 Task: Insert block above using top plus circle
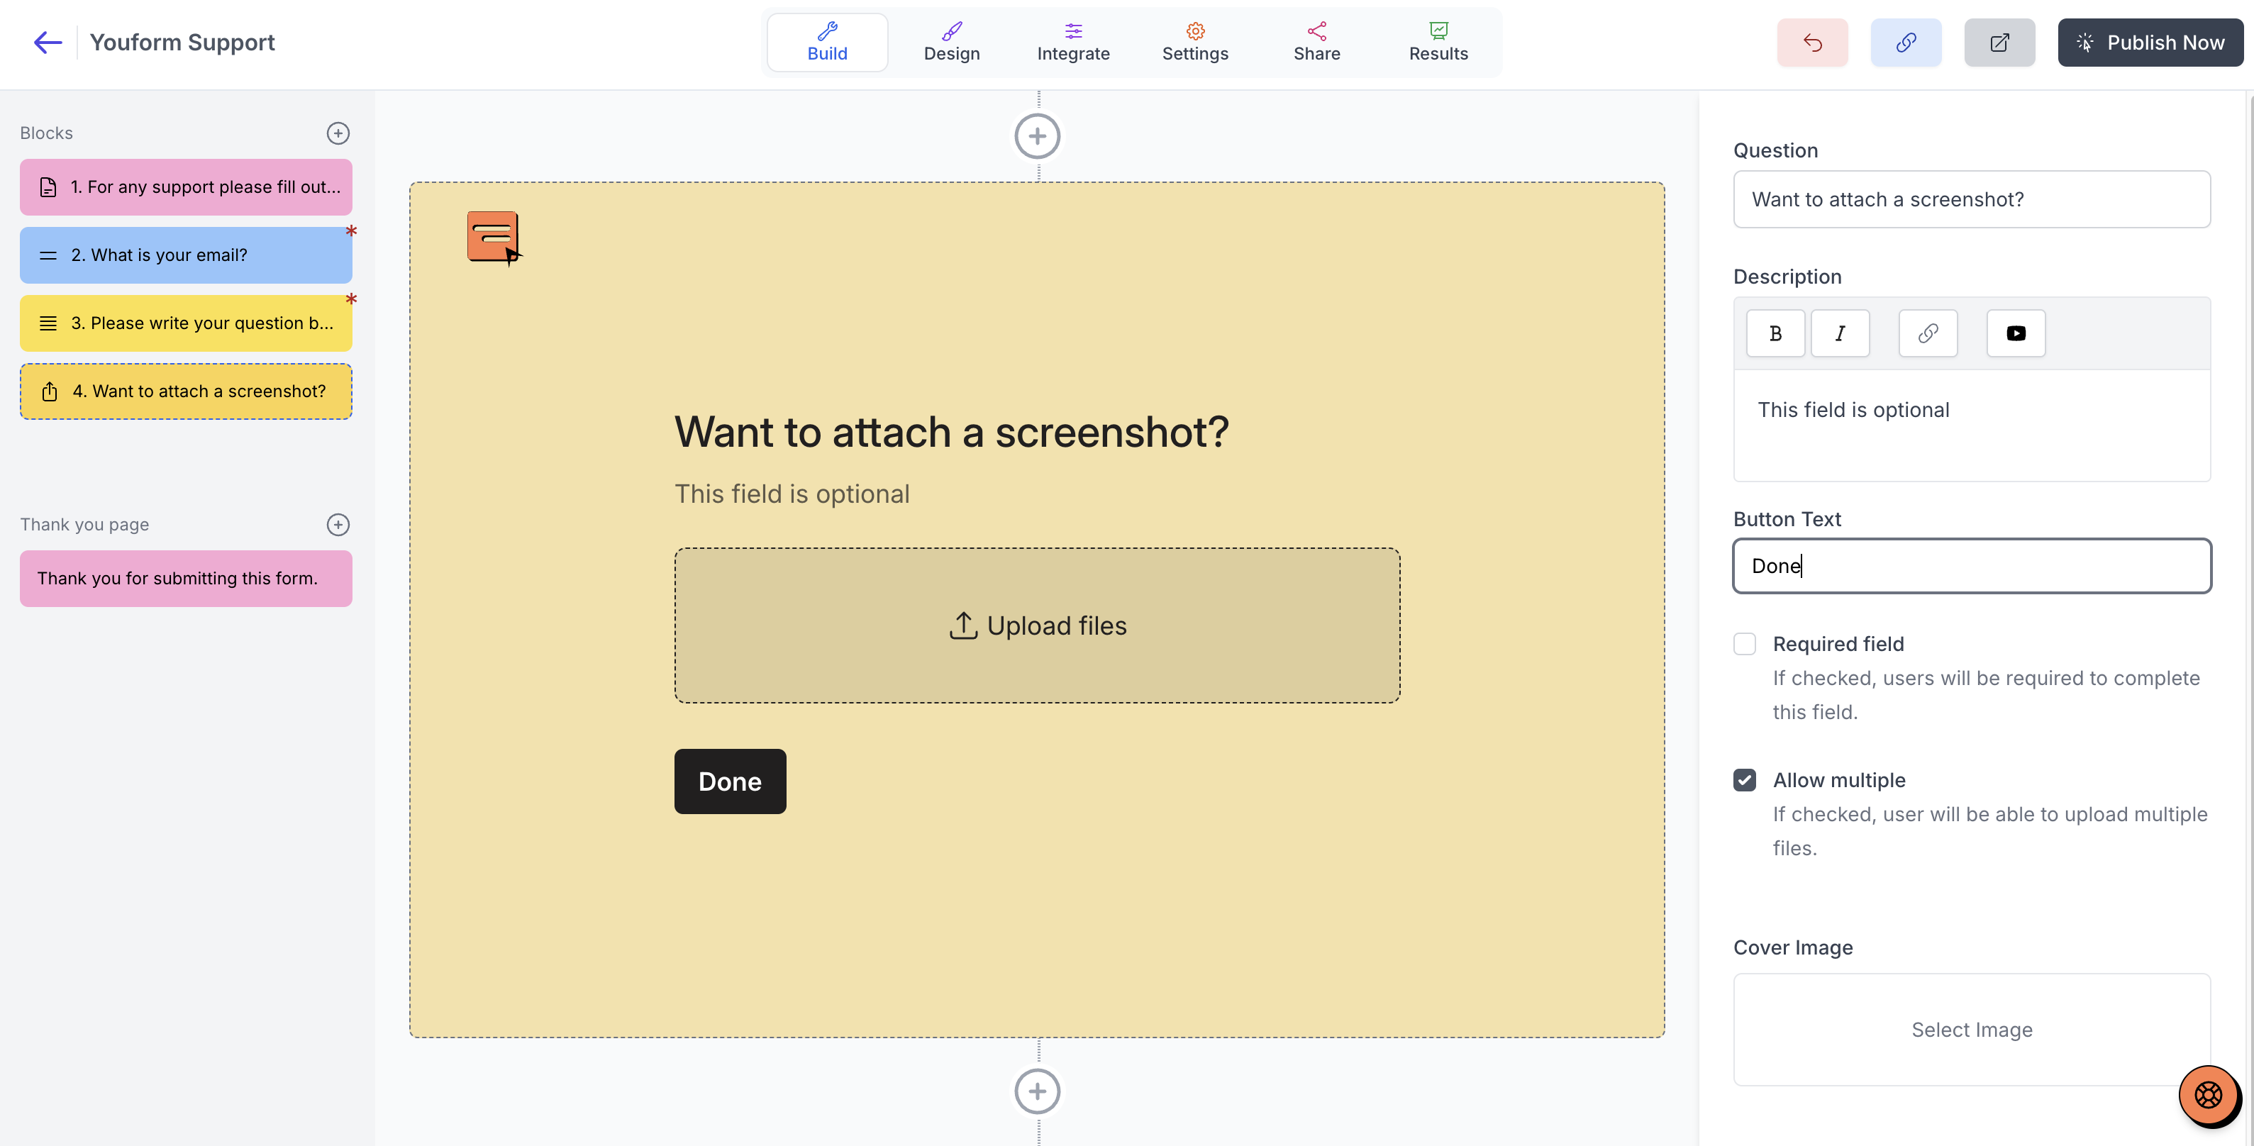click(x=1037, y=136)
